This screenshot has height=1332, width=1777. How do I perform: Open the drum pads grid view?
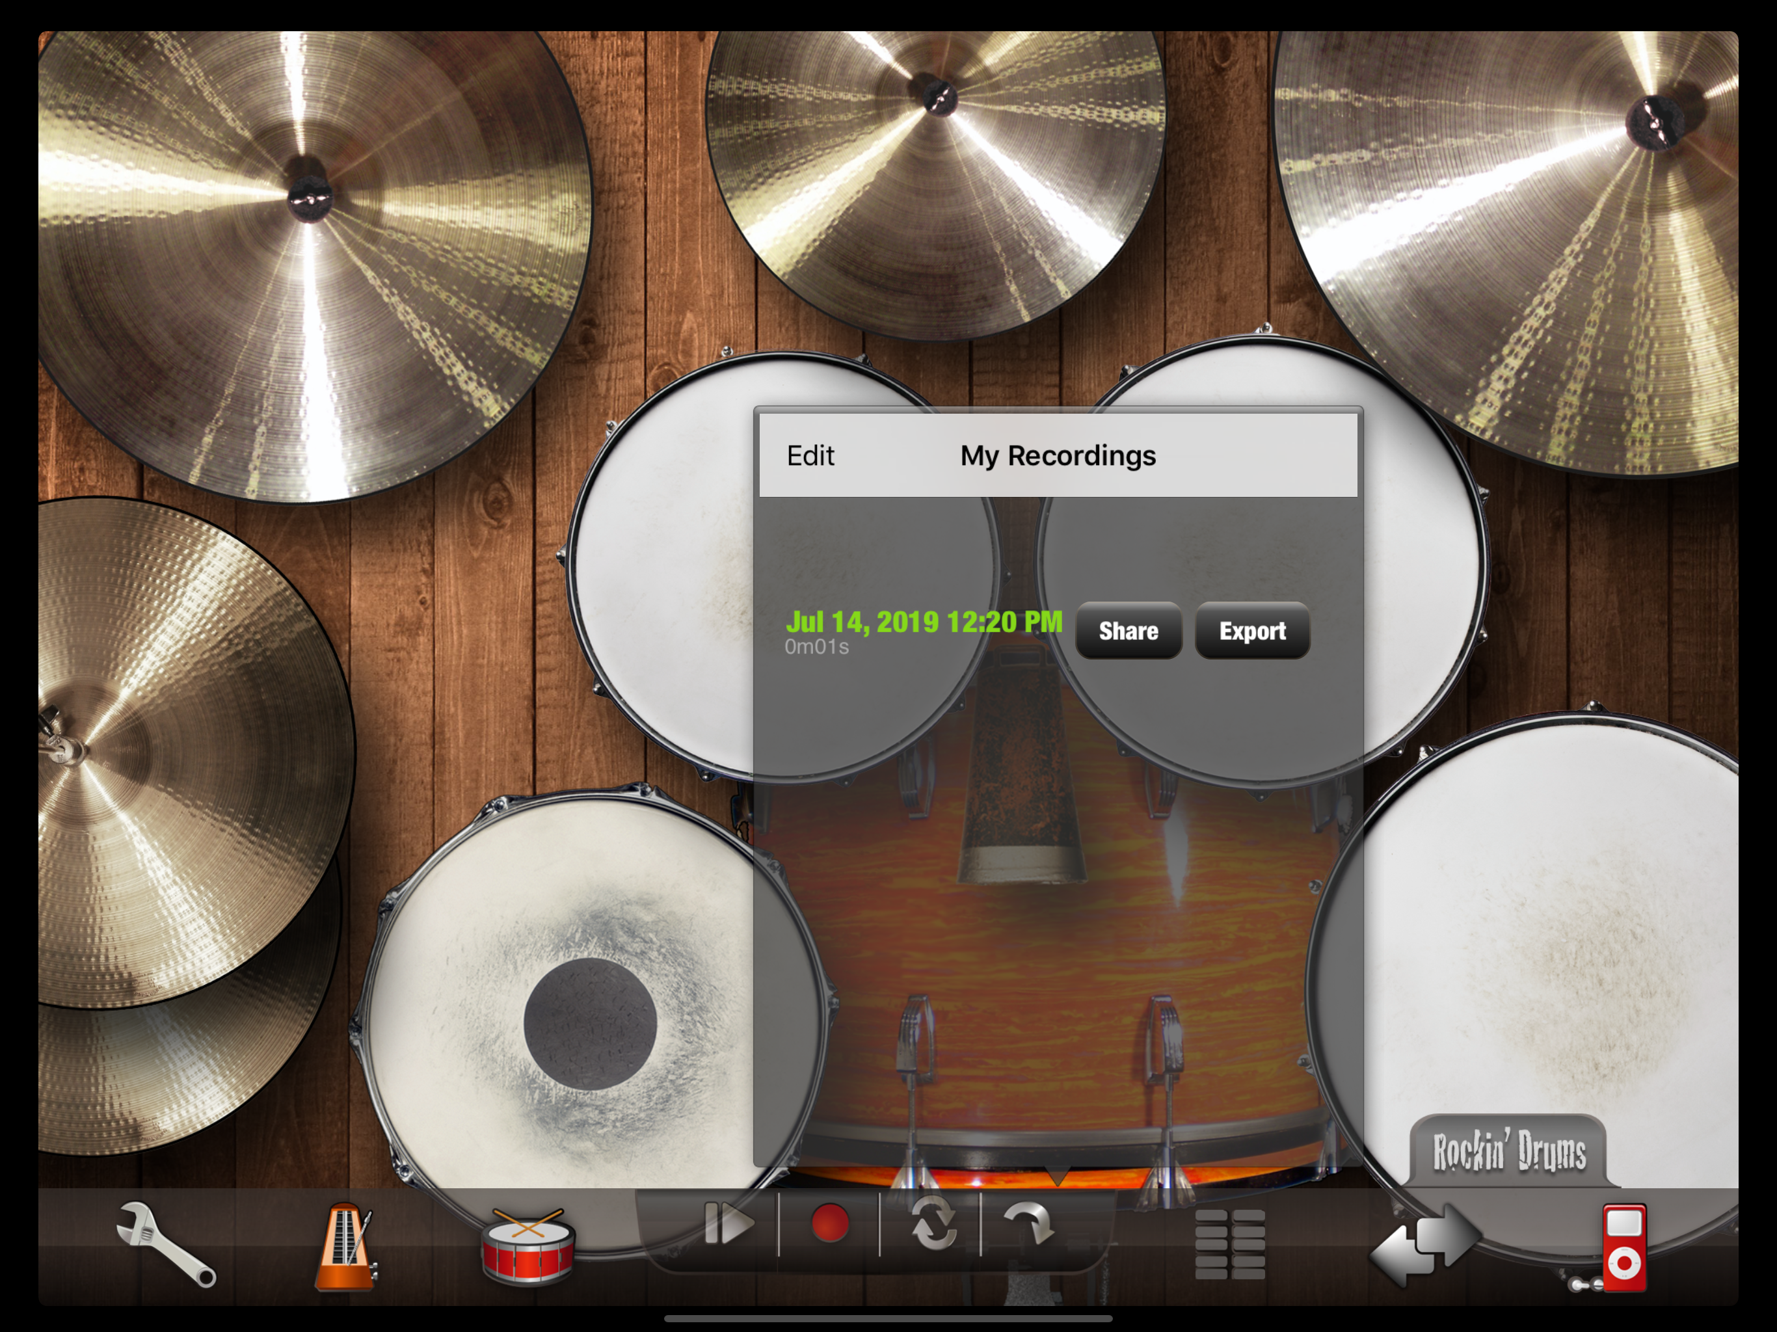pos(1230,1244)
